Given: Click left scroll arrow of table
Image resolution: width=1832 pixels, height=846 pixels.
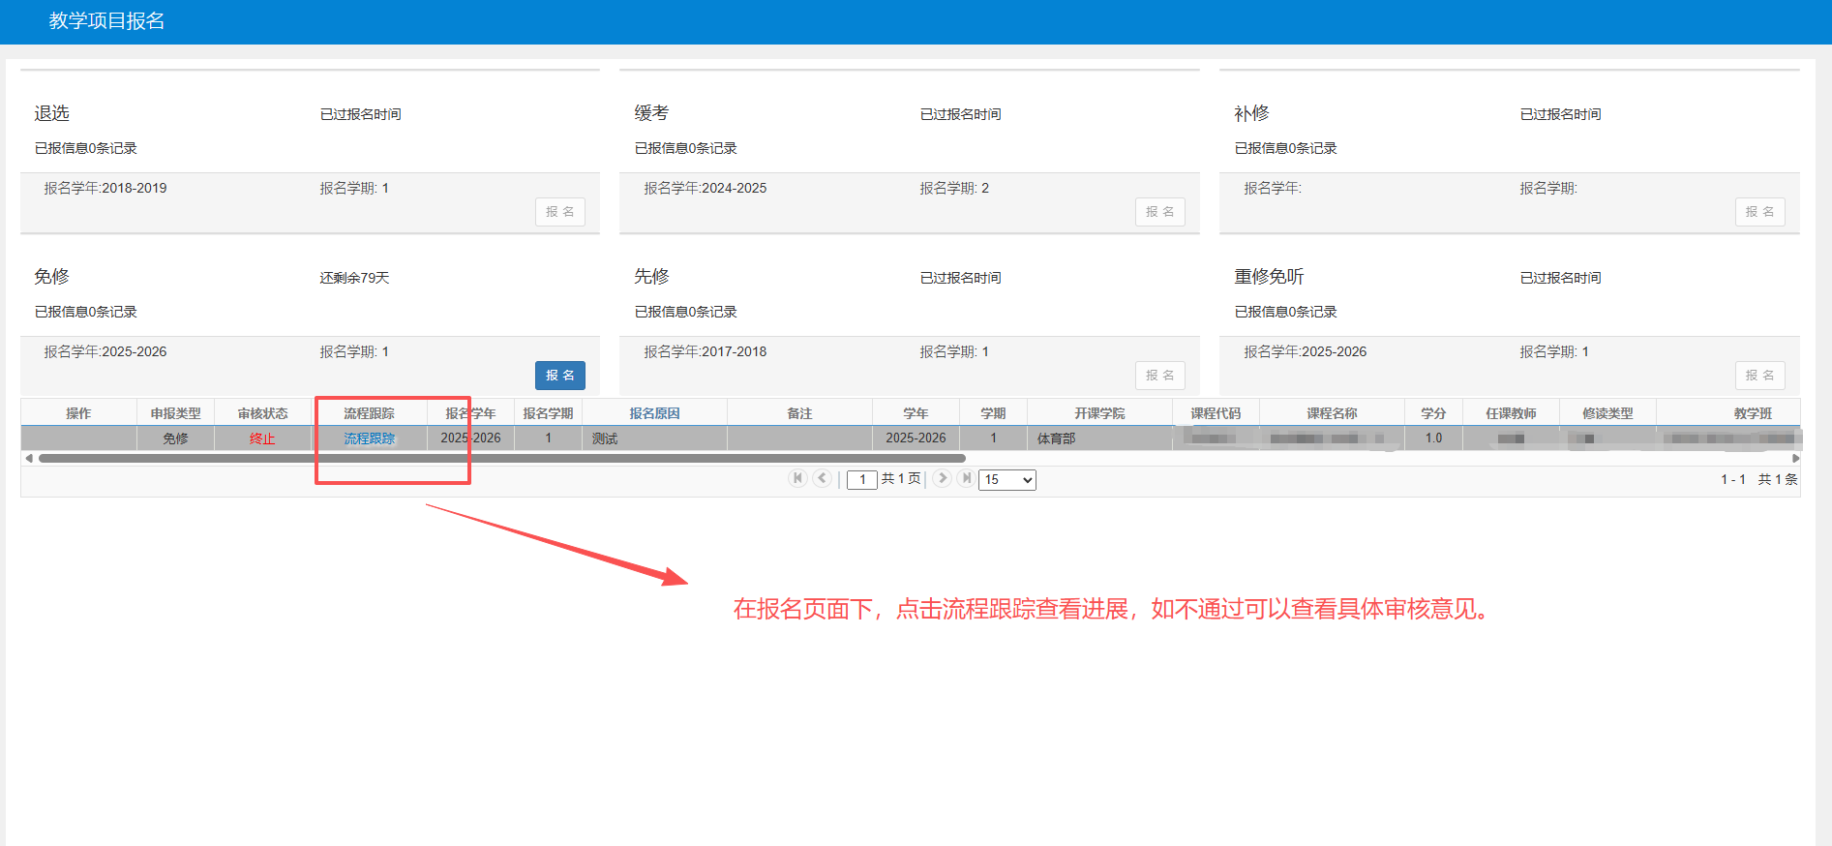Looking at the screenshot, I should (x=29, y=458).
